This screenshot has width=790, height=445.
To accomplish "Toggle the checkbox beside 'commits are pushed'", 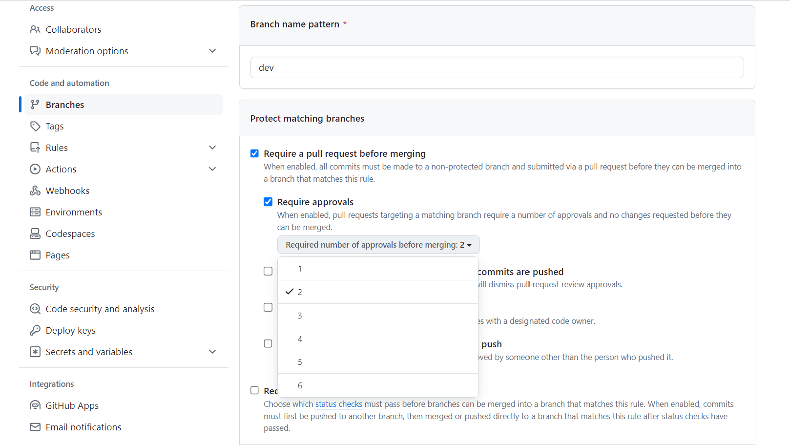I will pos(268,271).
